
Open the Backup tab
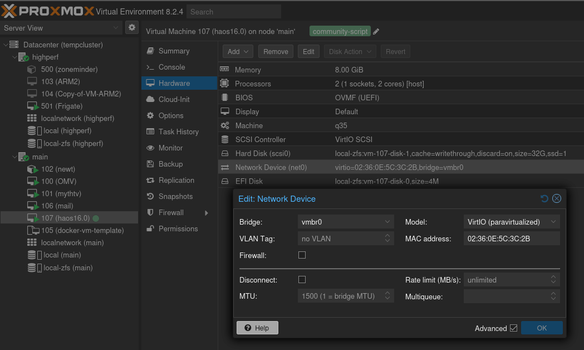[179, 164]
